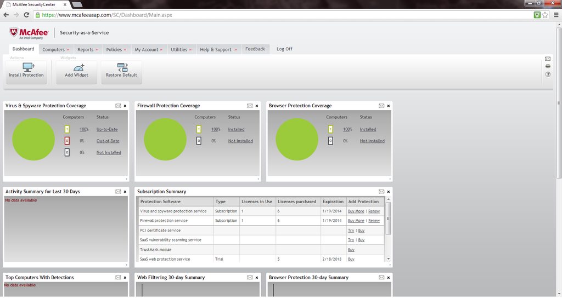Click the Firewall coverage green pie chart
This screenshot has height=305, width=562.
(165, 140)
